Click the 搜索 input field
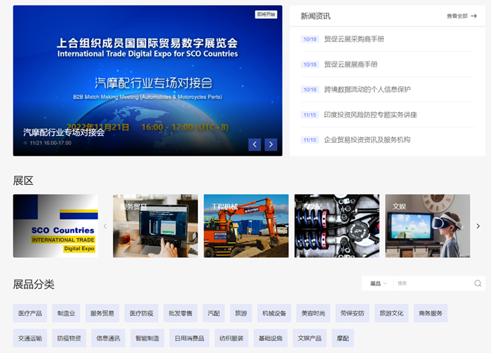The height and width of the screenshot is (353, 491). (x=433, y=283)
